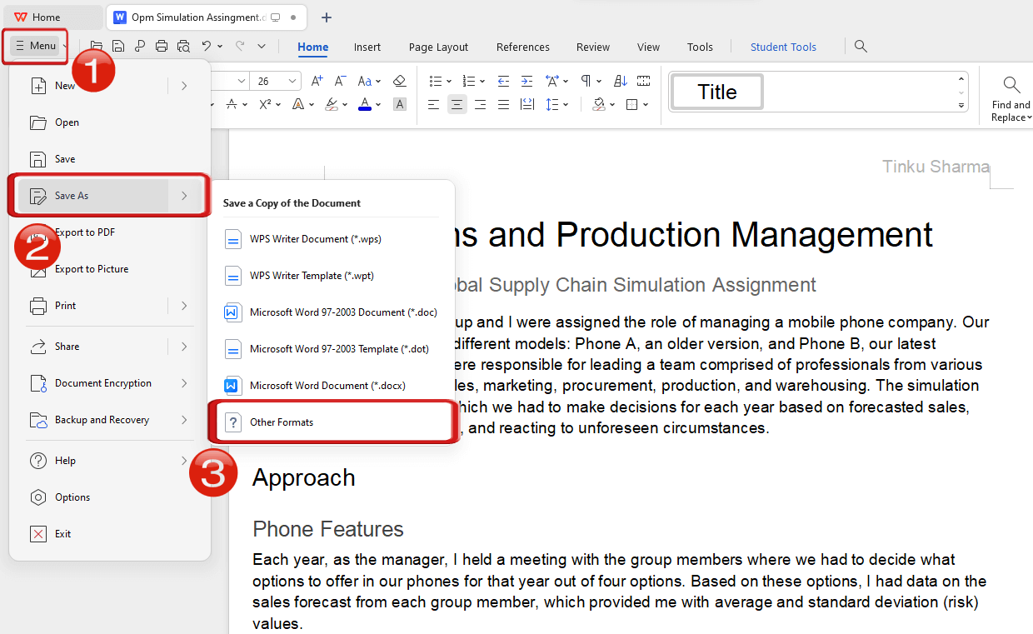Open the font name dropdown arrow
Screen dimensions: 1033x634
(242, 81)
